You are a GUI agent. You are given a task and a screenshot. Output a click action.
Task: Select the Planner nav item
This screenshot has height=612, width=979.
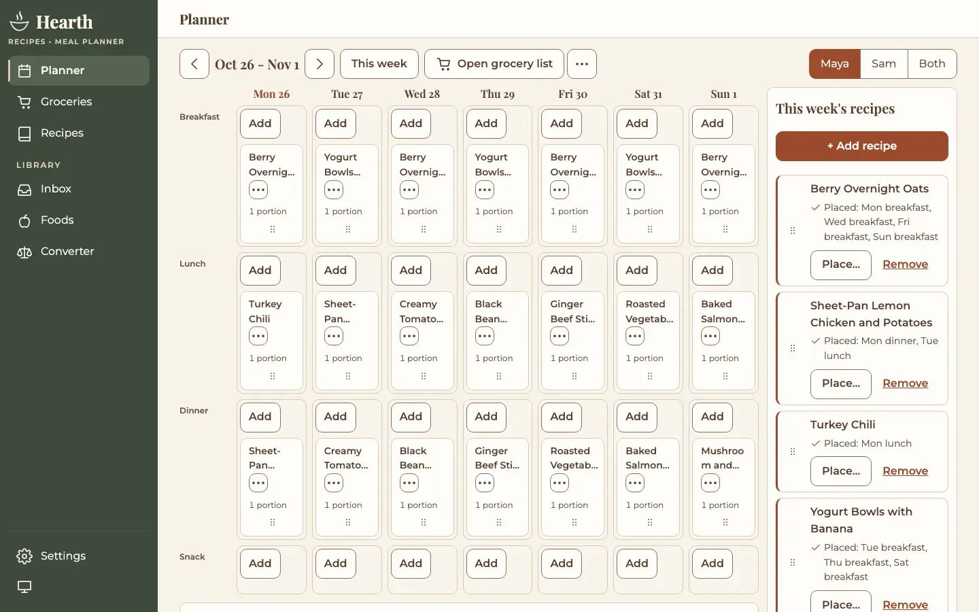point(79,71)
